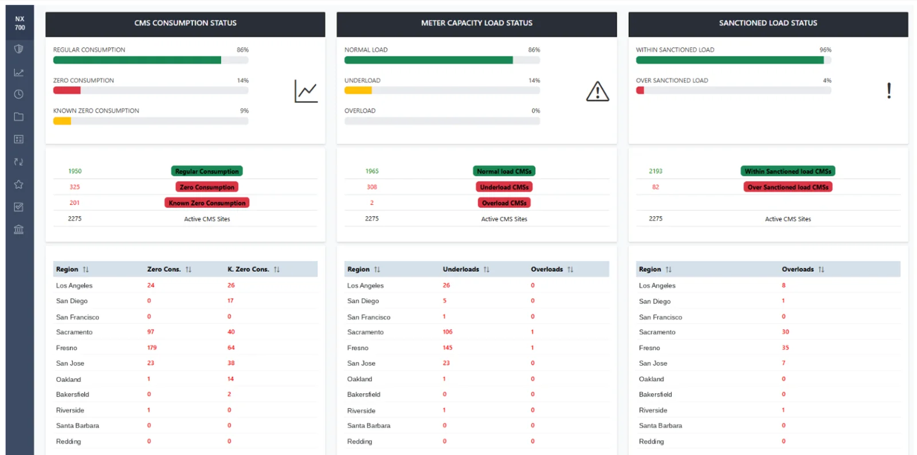Sort by Zero Cons. column

189,270
